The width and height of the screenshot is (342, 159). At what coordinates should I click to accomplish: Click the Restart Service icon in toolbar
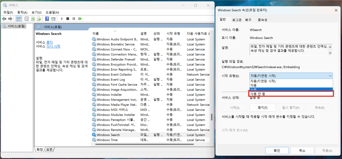[80, 19]
